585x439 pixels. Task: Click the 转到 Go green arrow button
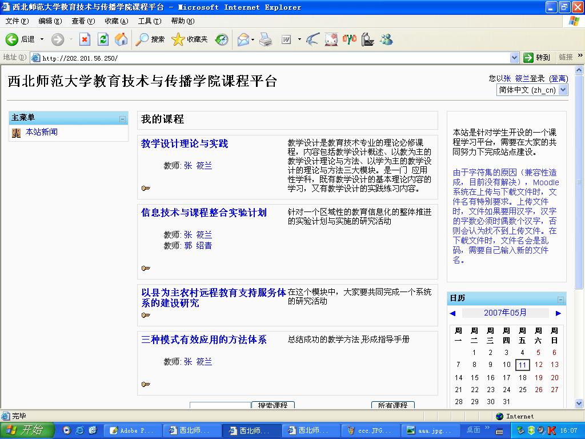pyautogui.click(x=537, y=58)
